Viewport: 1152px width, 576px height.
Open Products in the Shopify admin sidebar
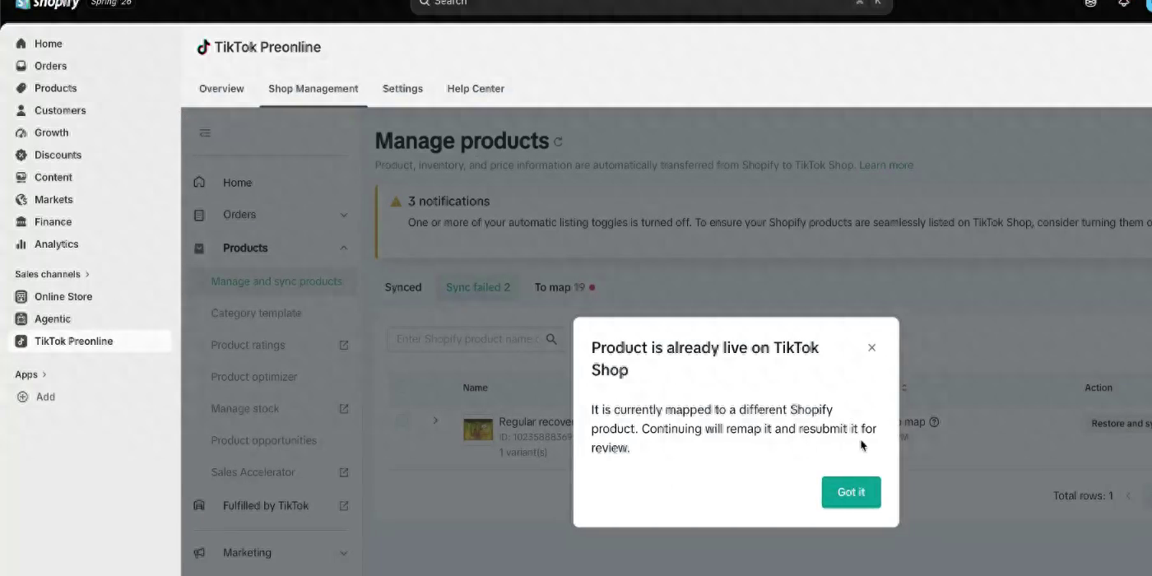55,88
